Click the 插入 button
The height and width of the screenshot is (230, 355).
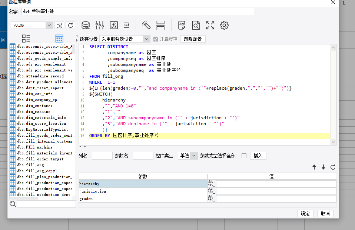tap(258, 156)
